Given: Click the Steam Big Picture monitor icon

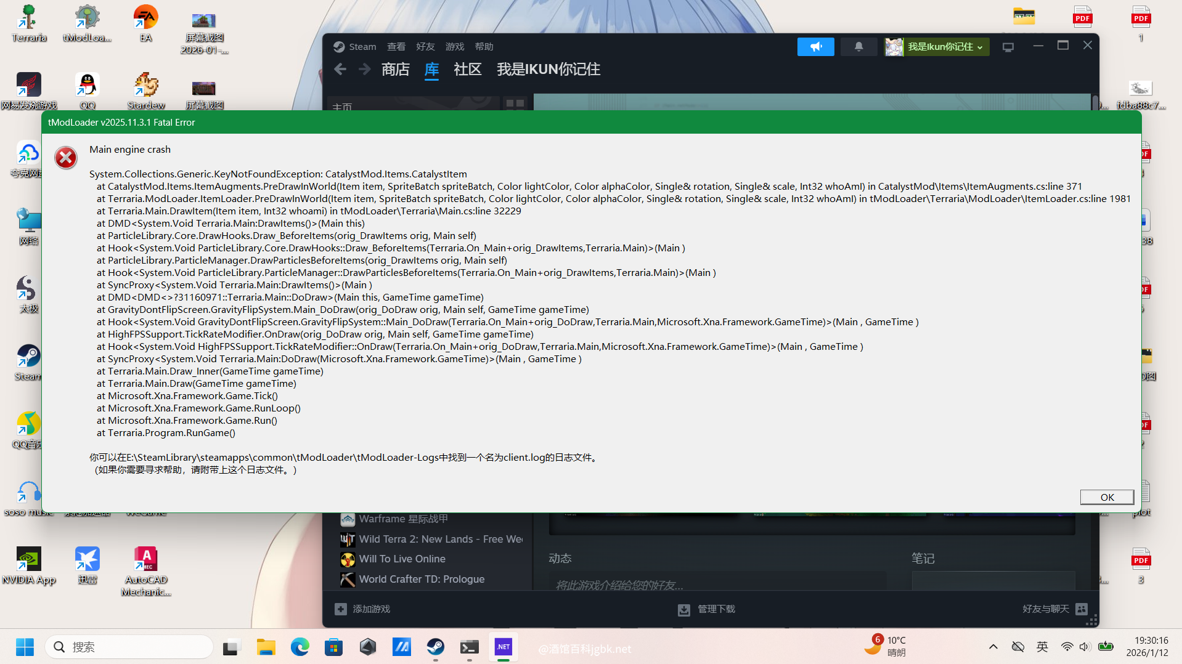Looking at the screenshot, I should pos(1008,47).
